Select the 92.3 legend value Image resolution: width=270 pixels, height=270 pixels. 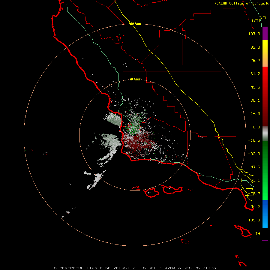[x=255, y=47]
